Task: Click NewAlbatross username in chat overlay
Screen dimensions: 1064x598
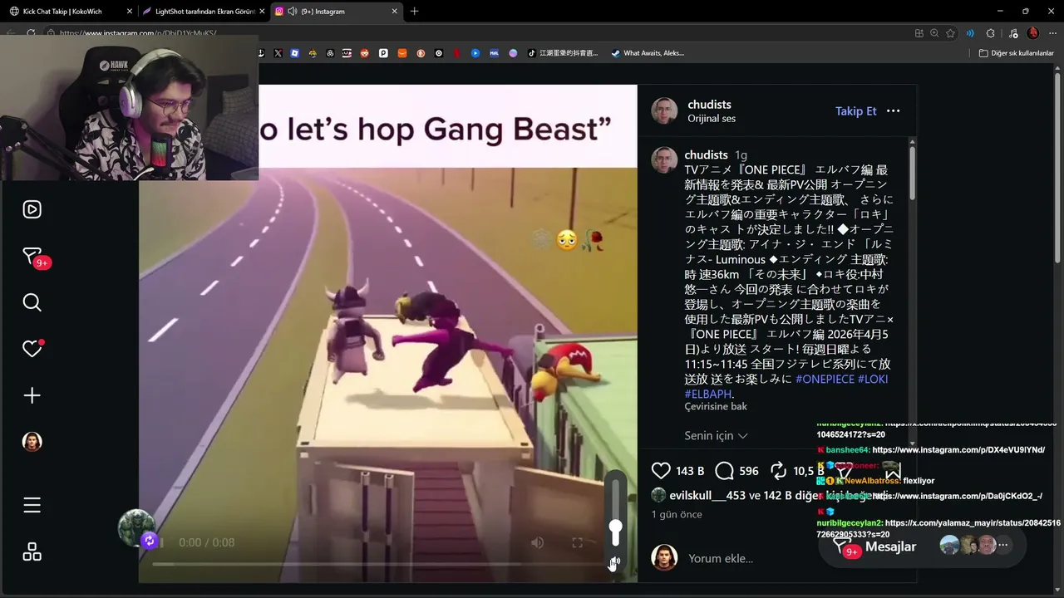Action: tap(872, 481)
